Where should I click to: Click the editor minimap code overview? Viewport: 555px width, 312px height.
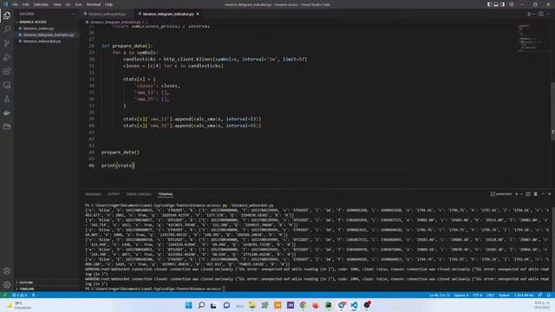530,39
